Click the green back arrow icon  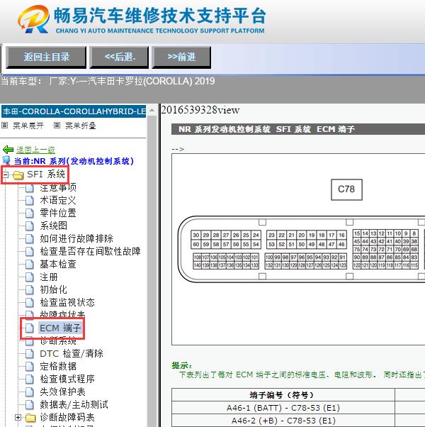[x=8, y=150]
